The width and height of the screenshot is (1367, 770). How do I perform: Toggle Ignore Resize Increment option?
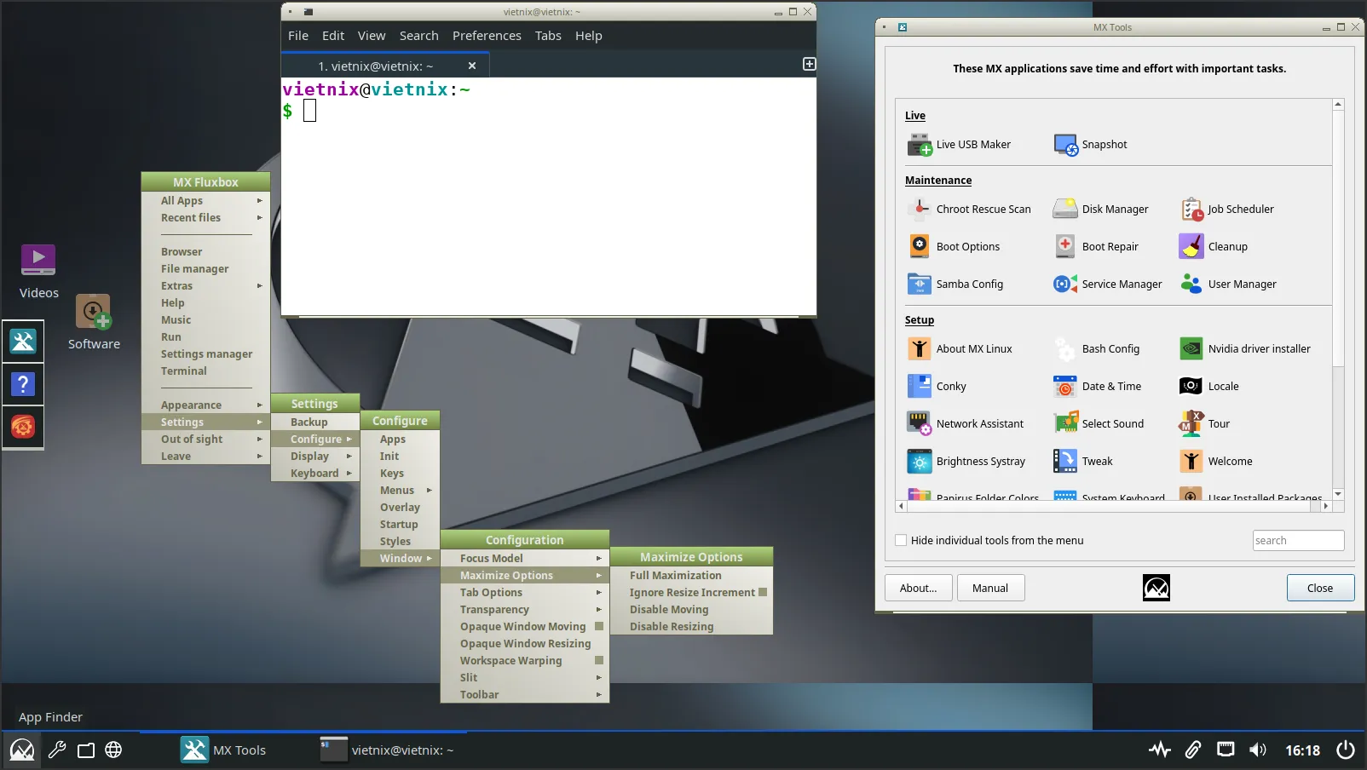click(x=691, y=593)
